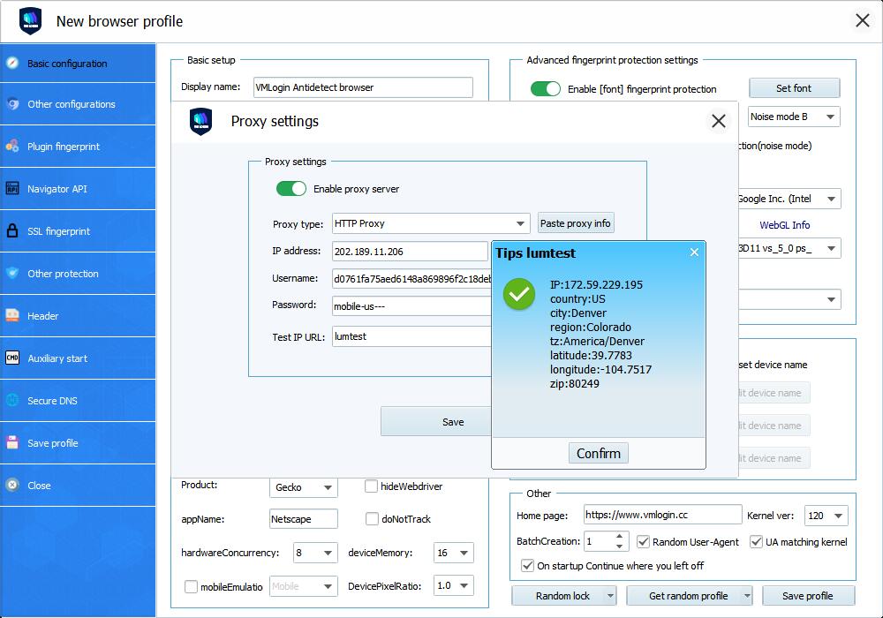Image resolution: width=883 pixels, height=618 pixels.
Task: Click the Plugin fingerprint icon
Action: pos(12,147)
